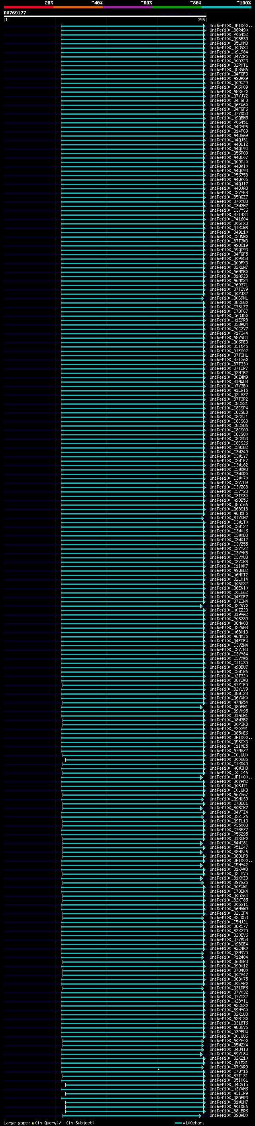Select the UniRef100_P41604 label
This screenshot has height=1126, width=255.
pyautogui.click(x=229, y=219)
